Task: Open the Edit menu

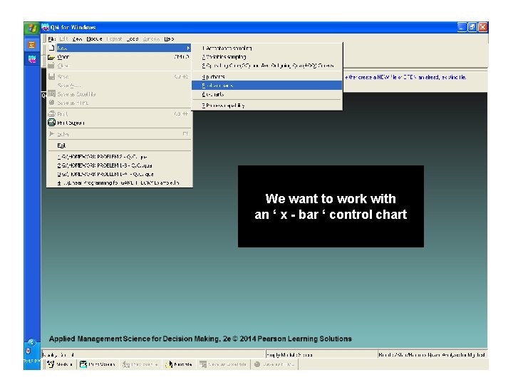Action: (63, 39)
